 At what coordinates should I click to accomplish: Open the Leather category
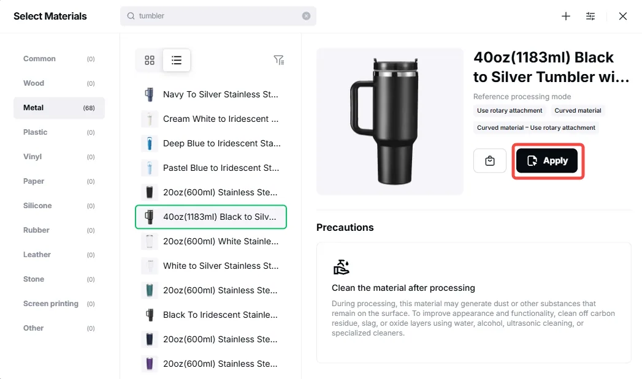tap(59, 255)
